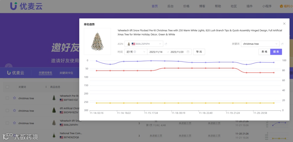Tick checkbox for Yaheetech Pre-lit B0FT8K51DZ row
This screenshot has width=293, height=142.
[x=7, y=98]
